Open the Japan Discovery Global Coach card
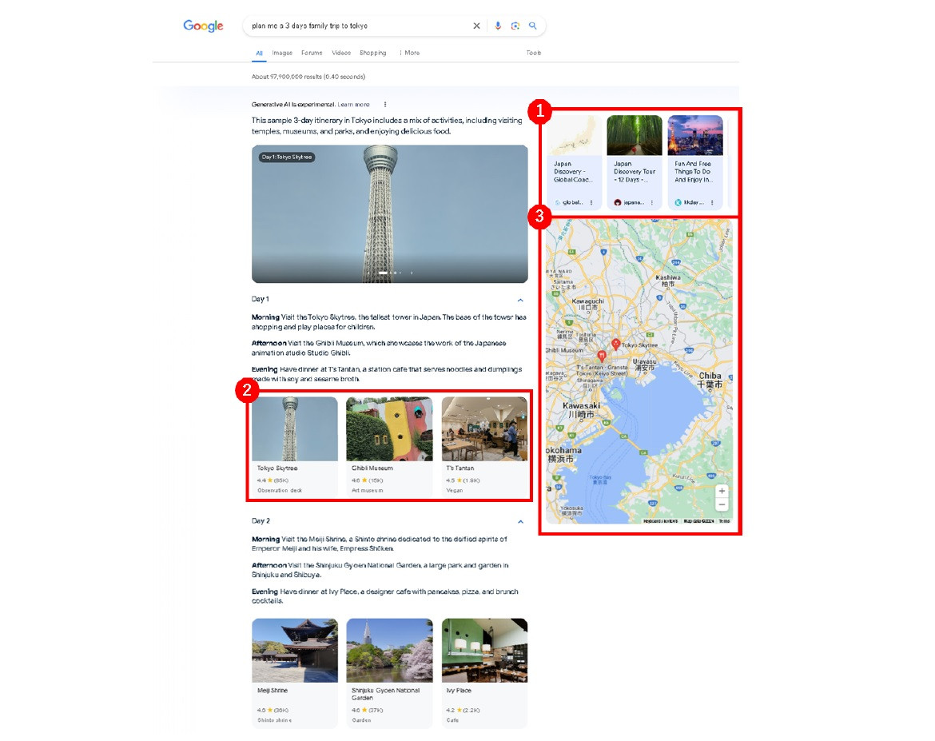 click(574, 162)
